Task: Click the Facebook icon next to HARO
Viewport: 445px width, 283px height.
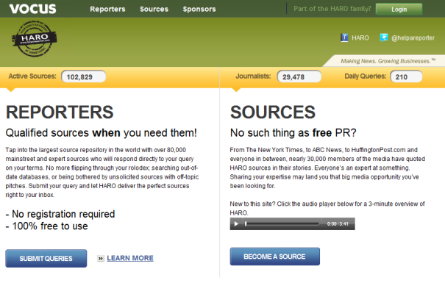Action: [x=344, y=37]
